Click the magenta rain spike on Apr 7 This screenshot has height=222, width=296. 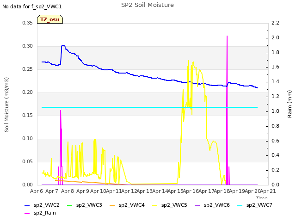tap(61, 147)
